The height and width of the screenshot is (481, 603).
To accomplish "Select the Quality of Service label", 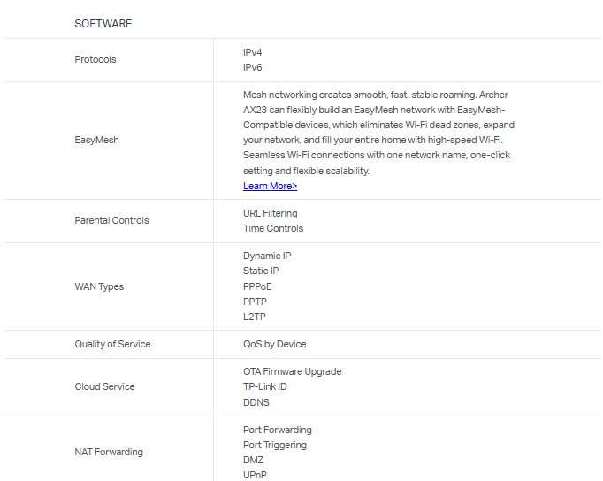I will [112, 344].
